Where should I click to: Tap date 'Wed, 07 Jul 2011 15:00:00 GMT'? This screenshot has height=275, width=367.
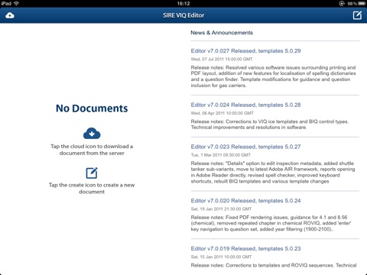(222, 59)
